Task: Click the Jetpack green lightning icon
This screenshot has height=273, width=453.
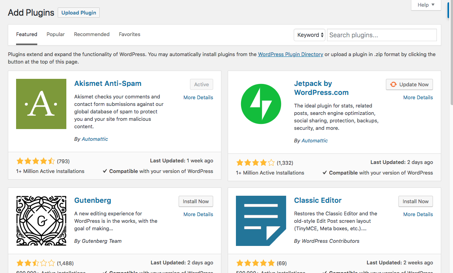Action: coord(261,104)
